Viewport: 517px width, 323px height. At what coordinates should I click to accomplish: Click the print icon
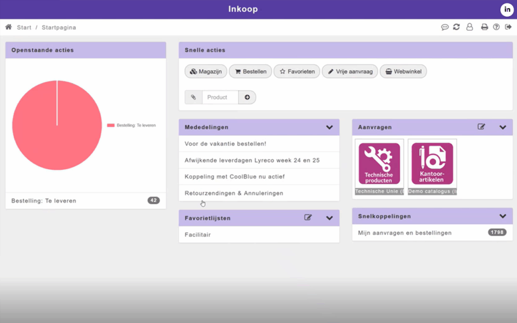[485, 27]
